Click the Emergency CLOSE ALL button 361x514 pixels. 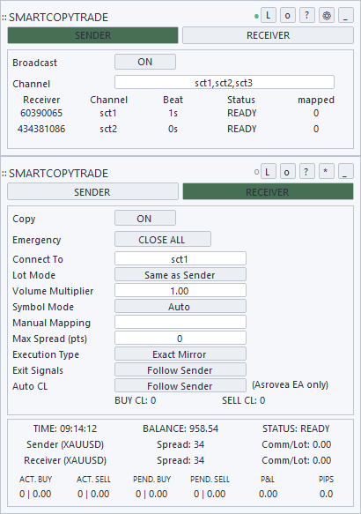click(x=163, y=239)
